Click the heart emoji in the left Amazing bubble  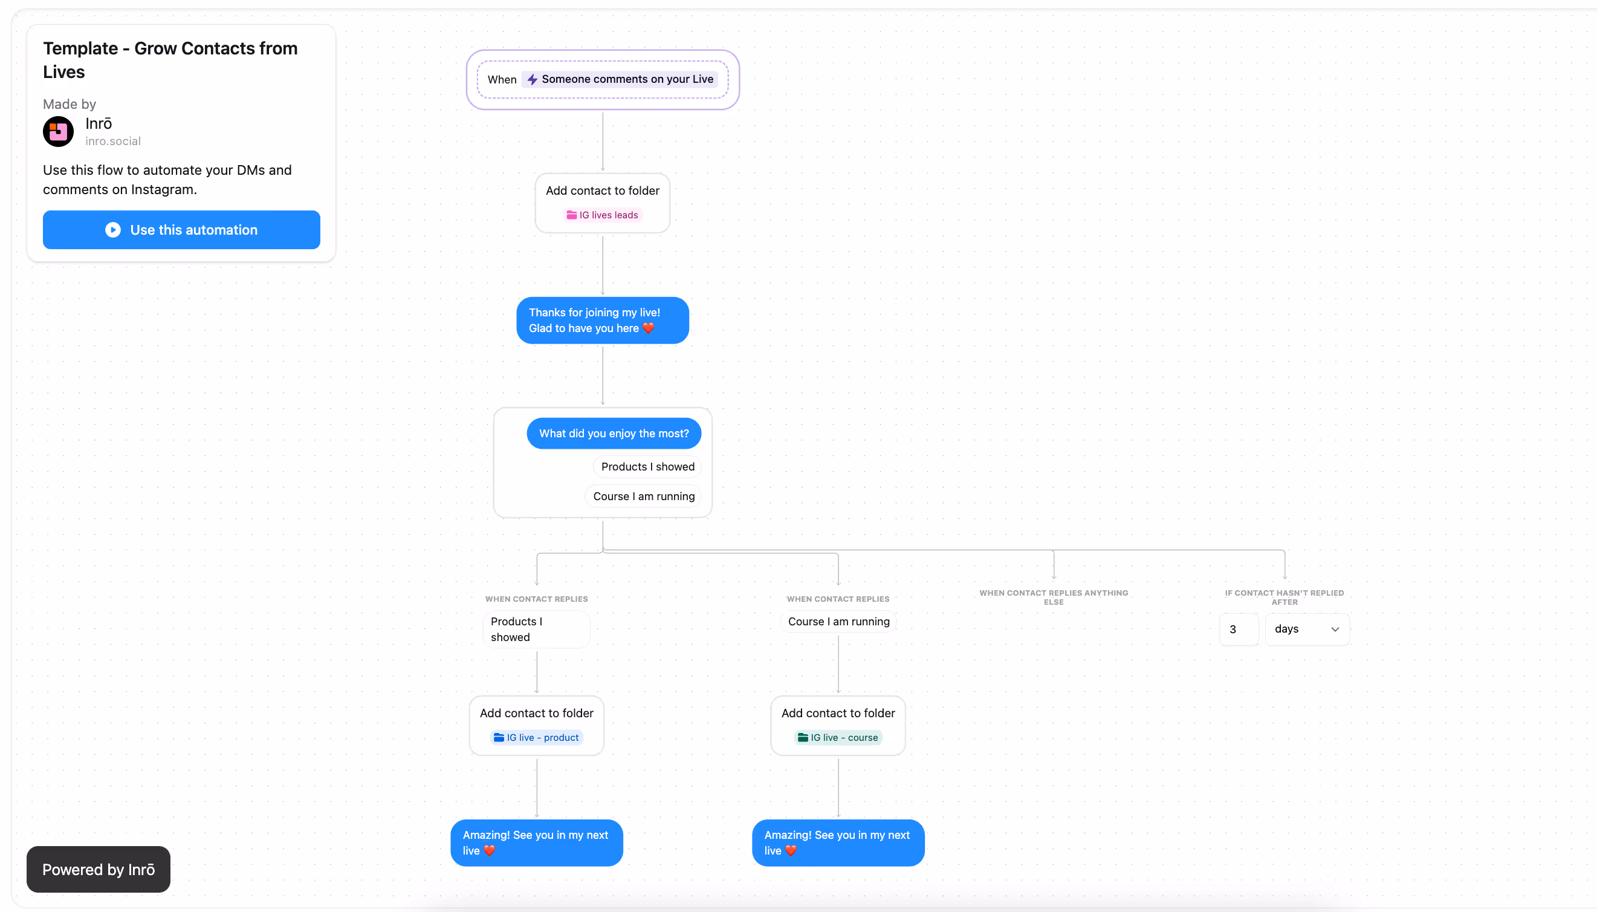click(489, 850)
